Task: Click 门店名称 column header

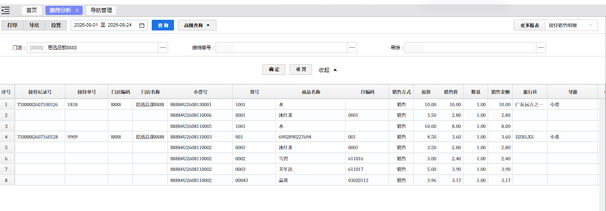Action: click(150, 92)
